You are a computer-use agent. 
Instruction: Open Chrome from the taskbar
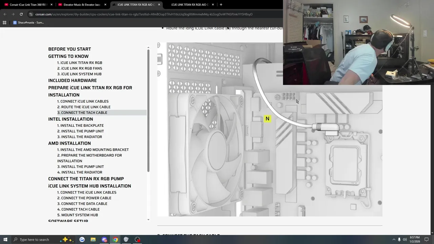point(115,240)
